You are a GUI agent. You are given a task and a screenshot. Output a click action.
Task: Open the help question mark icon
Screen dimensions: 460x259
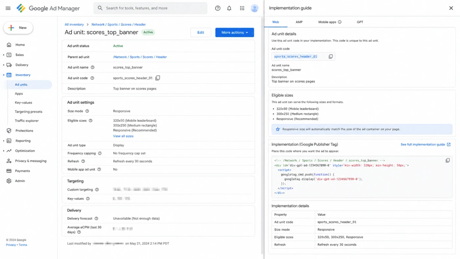pyautogui.click(x=218, y=8)
